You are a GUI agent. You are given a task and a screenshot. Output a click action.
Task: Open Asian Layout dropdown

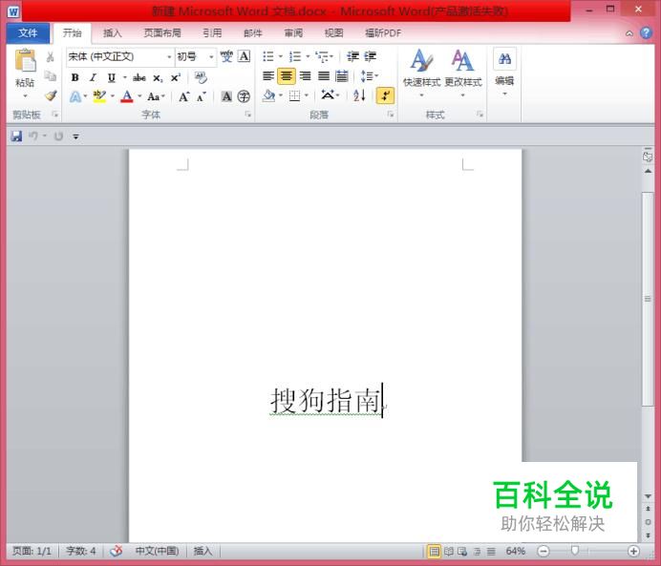pyautogui.click(x=330, y=95)
